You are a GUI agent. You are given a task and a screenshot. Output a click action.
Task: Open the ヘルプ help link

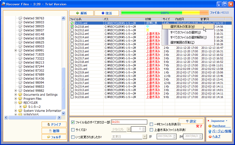[216, 136]
